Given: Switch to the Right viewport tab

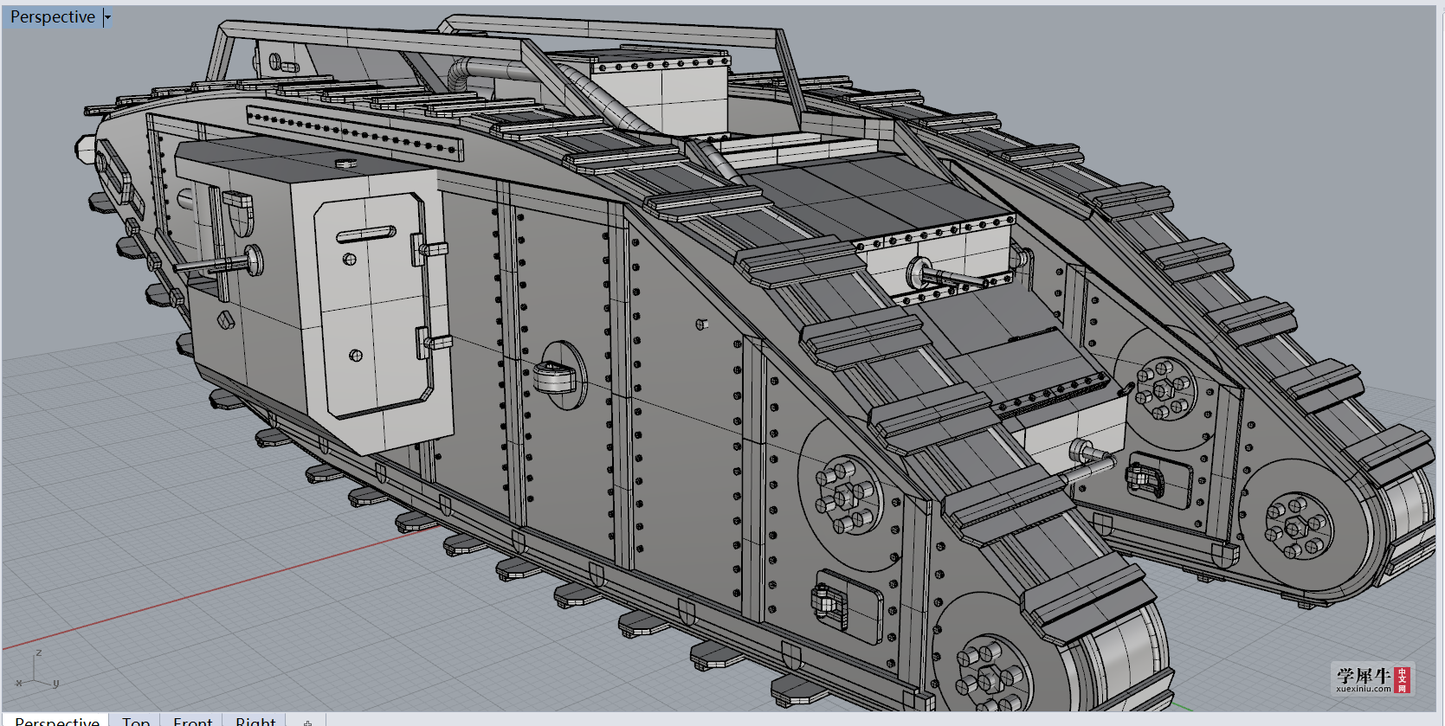Looking at the screenshot, I should coord(255,720).
